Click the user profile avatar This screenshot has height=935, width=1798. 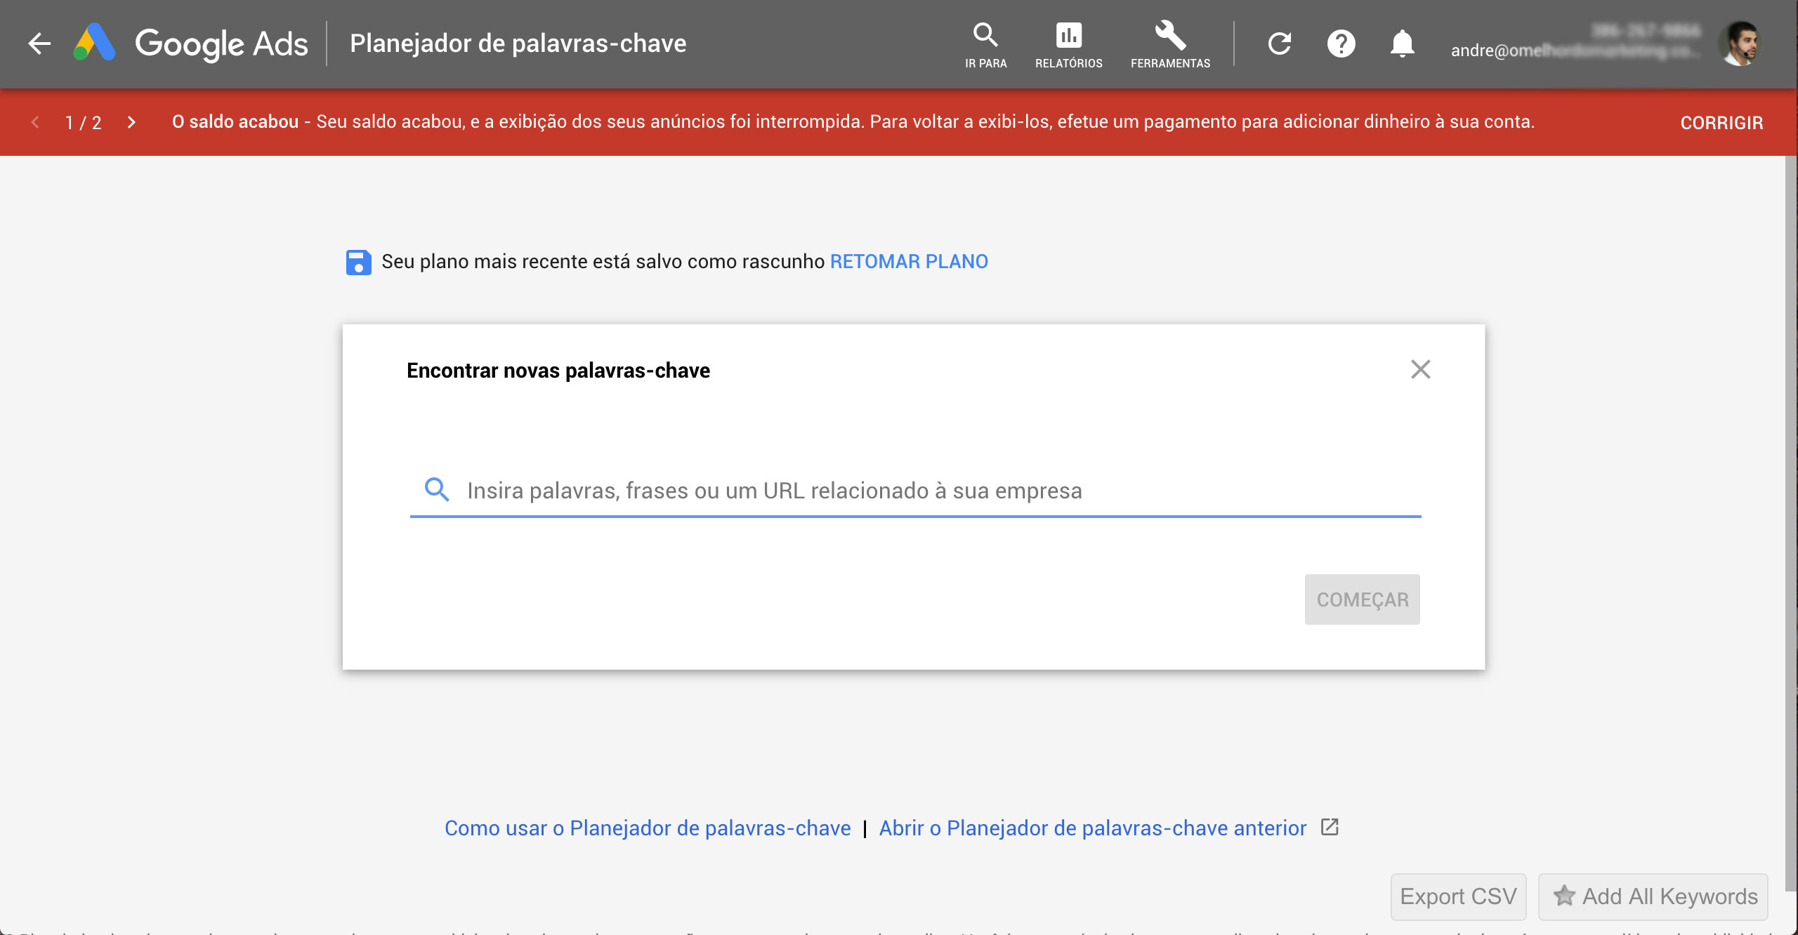pyautogui.click(x=1740, y=44)
